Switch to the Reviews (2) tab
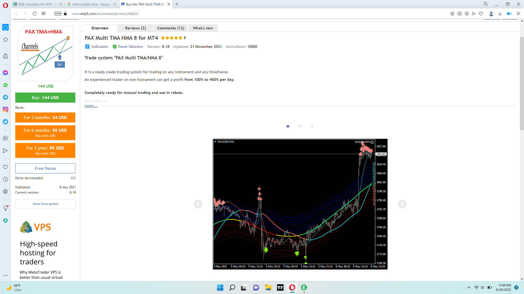Image resolution: width=524 pixels, height=294 pixels. coord(135,28)
